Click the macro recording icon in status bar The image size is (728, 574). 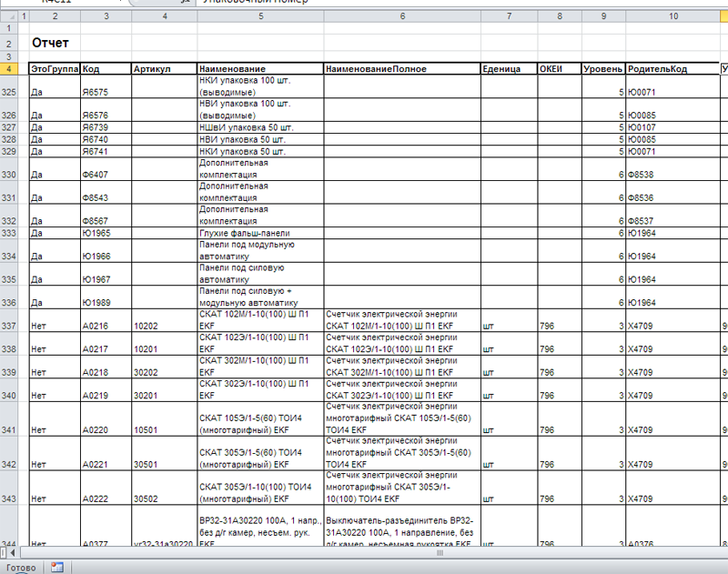pyautogui.click(x=57, y=567)
